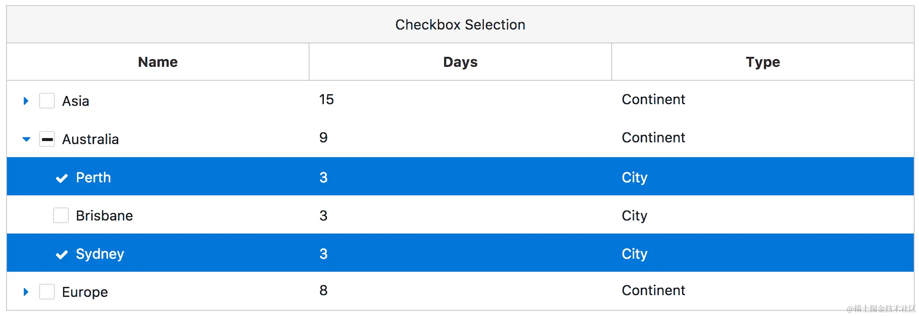Click the Brisbane row name
919x316 pixels.
104,216
